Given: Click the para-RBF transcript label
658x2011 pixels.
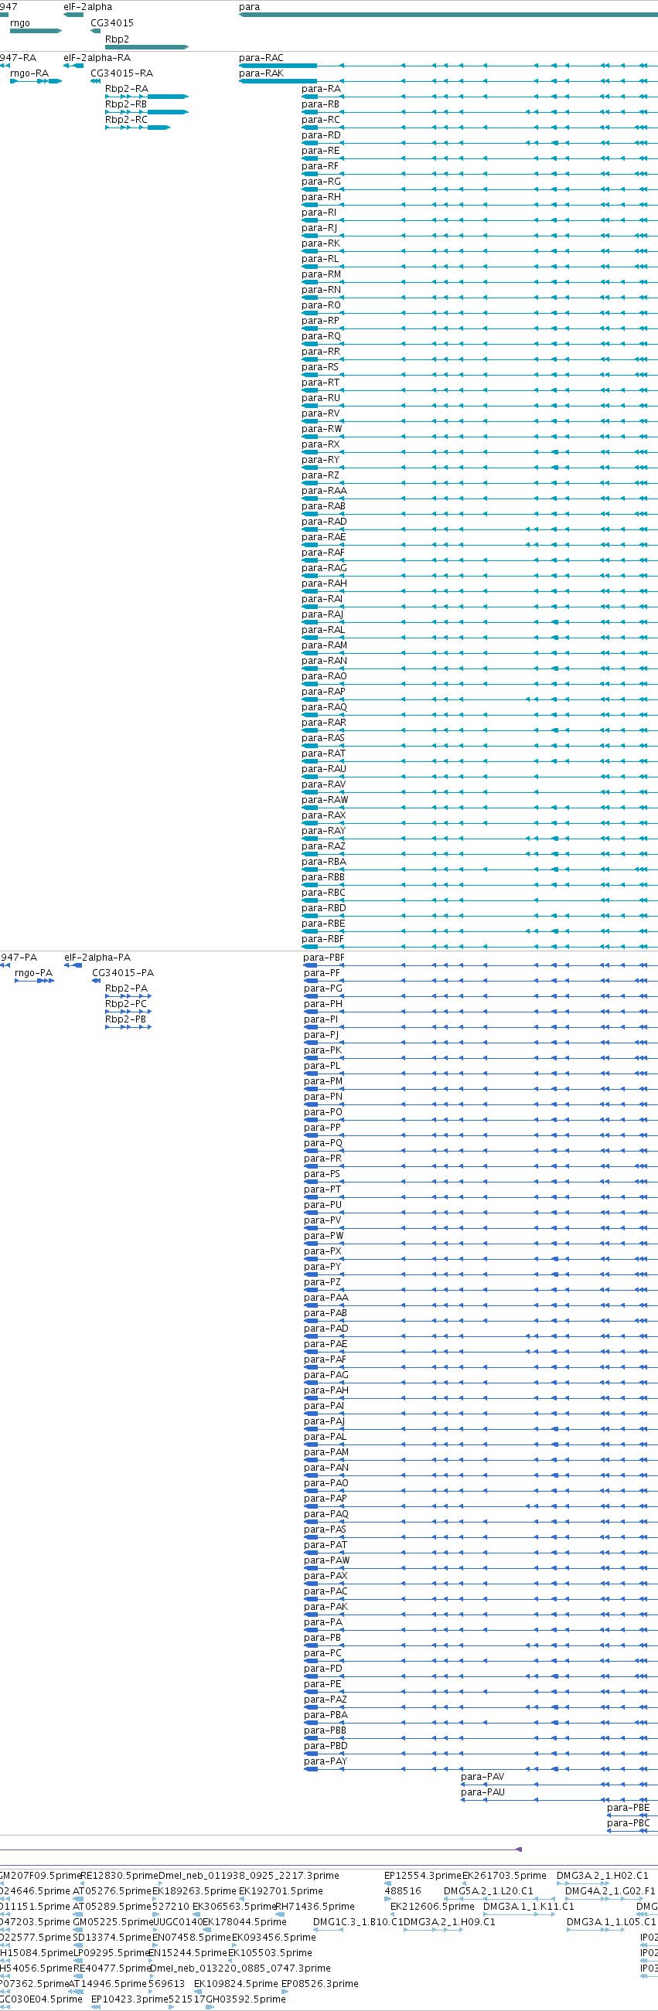Looking at the screenshot, I should pyautogui.click(x=322, y=938).
